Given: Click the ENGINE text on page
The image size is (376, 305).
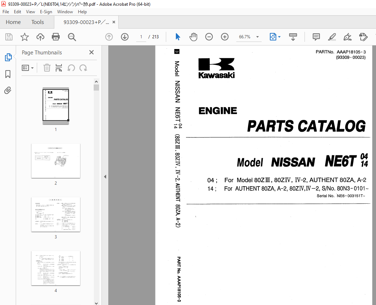Looking at the screenshot, I should pos(218,111).
